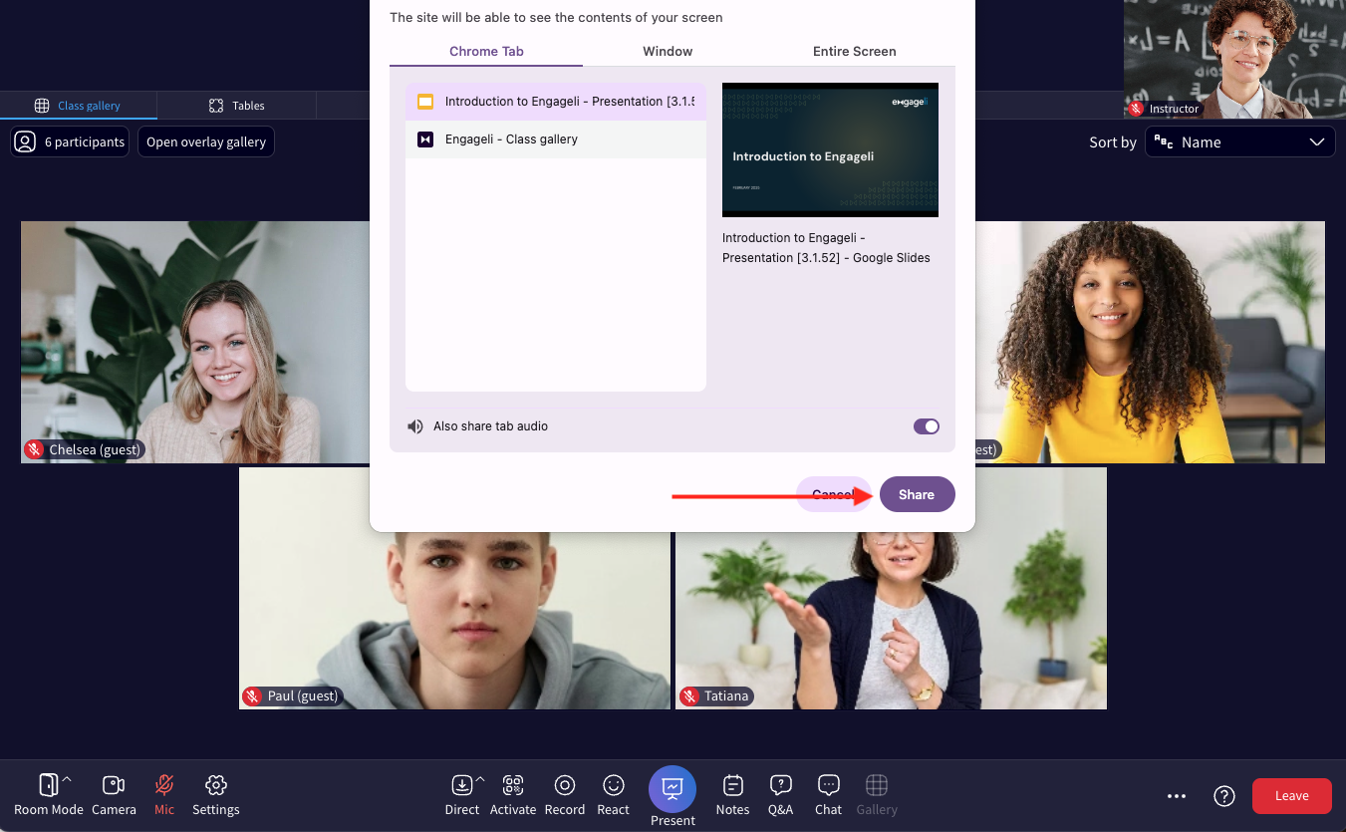The width and height of the screenshot is (1346, 832).
Task: Click the Engageli favicon in list
Action: point(425,139)
